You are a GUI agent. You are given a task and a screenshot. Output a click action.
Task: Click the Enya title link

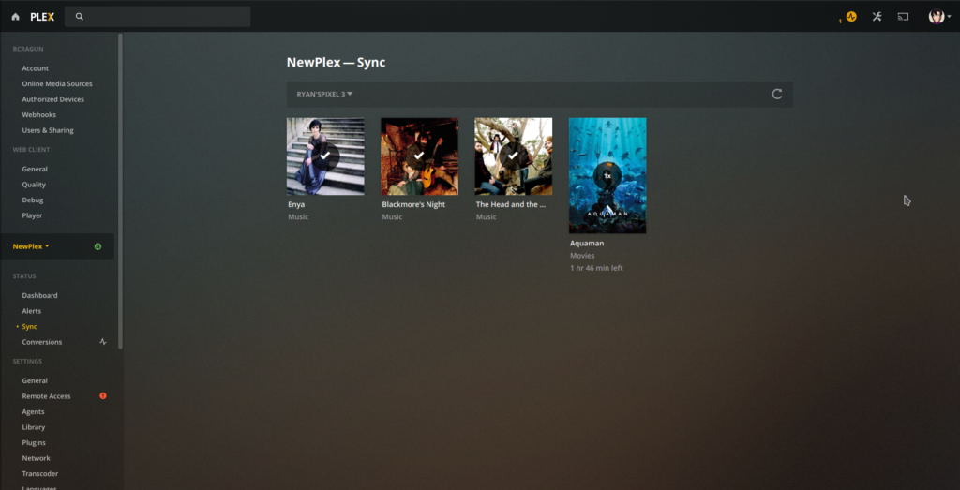point(296,204)
